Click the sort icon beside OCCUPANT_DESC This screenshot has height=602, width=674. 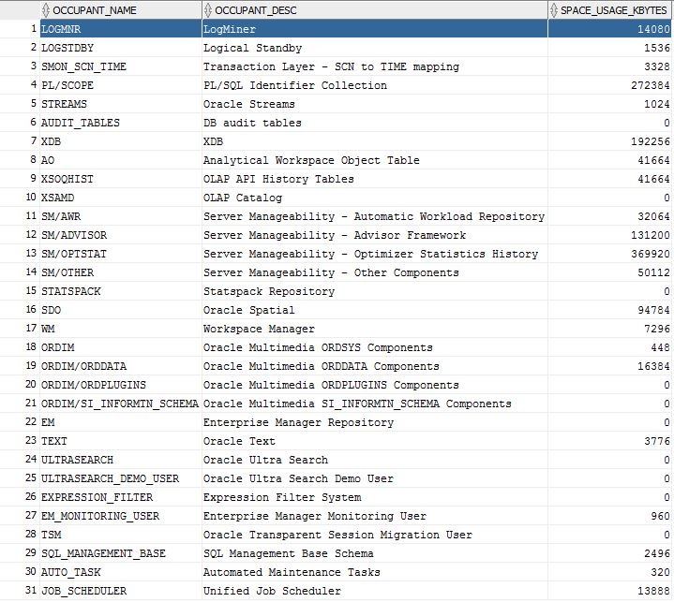point(208,10)
